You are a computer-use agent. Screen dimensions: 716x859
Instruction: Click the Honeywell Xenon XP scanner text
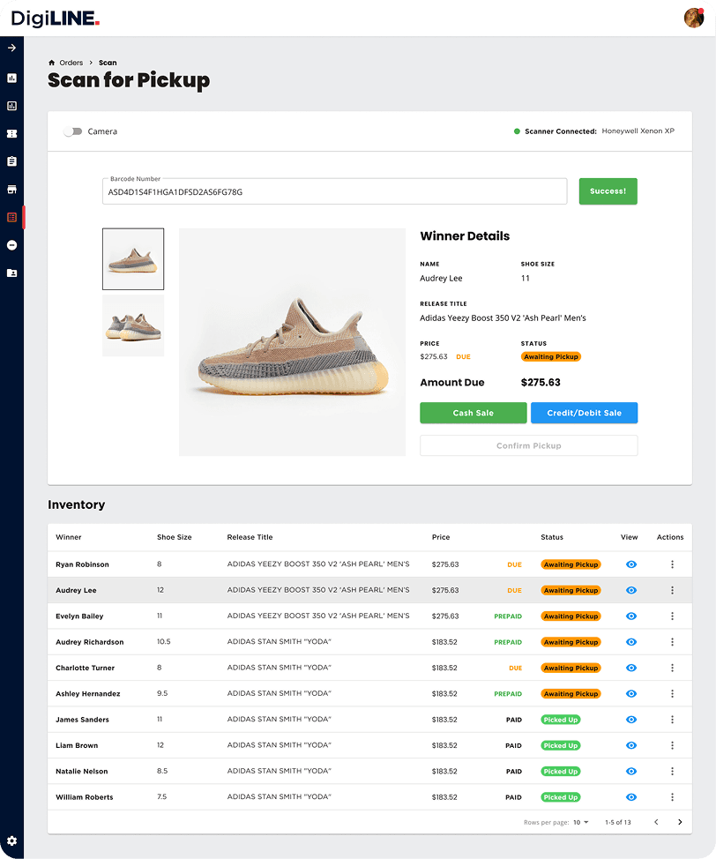(638, 131)
